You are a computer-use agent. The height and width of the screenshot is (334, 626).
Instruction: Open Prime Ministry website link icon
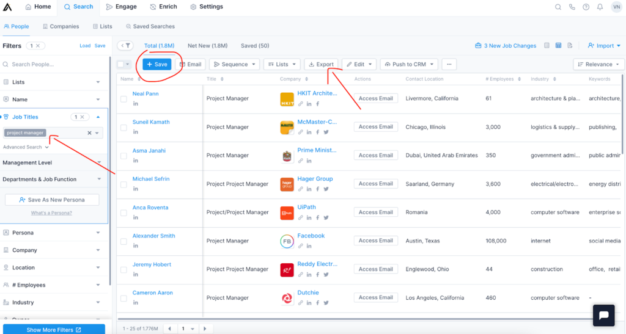click(300, 161)
